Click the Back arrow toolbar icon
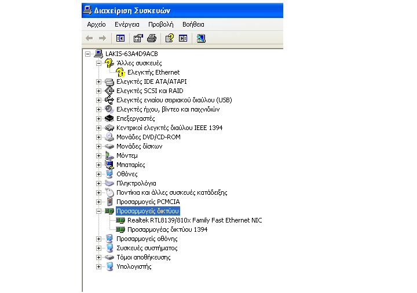 (x=89, y=39)
